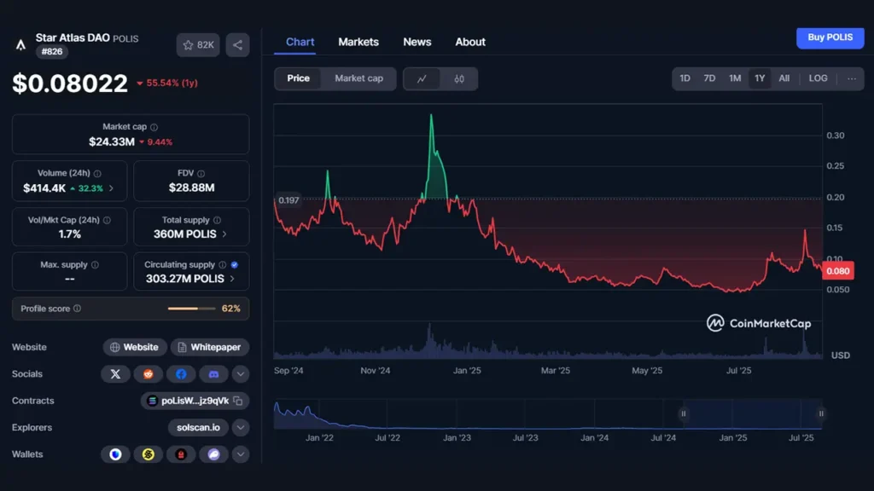Click the CoinMarketCap logo on chart
The width and height of the screenshot is (874, 491).
coord(759,323)
